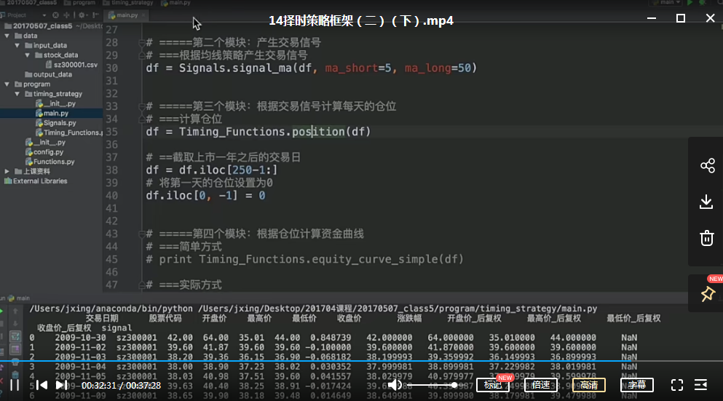The image size is (723, 401).
Task: Close the video player window
Action: click(x=710, y=18)
